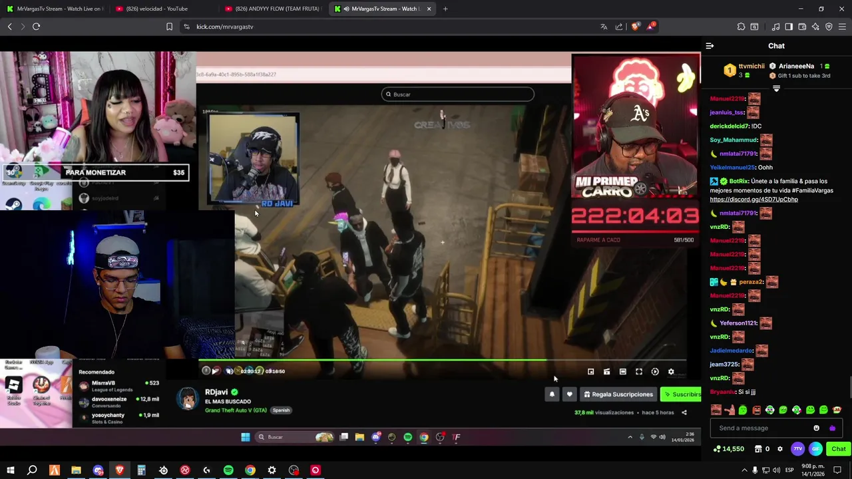Click the RDjavi channel avatar in stream
852x479 pixels.
[x=188, y=399]
